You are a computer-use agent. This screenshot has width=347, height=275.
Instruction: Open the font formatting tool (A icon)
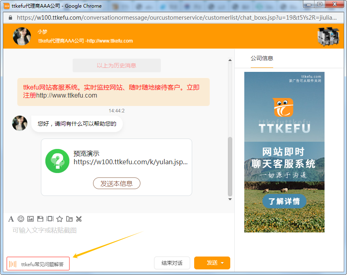[x=11, y=219]
